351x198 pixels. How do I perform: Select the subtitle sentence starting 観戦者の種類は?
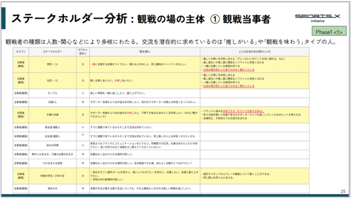171,42
